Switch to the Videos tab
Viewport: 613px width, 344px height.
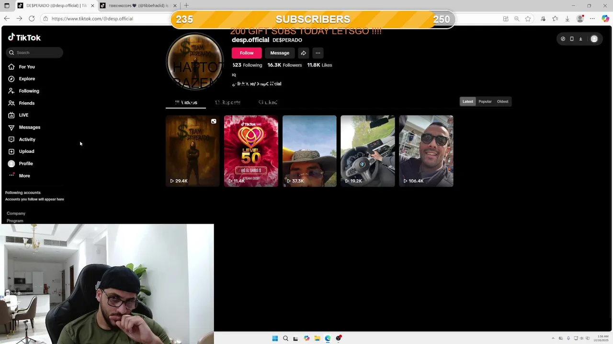[186, 102]
